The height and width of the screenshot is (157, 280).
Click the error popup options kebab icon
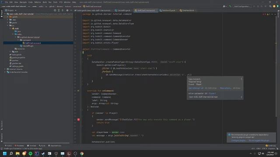pos(241,79)
